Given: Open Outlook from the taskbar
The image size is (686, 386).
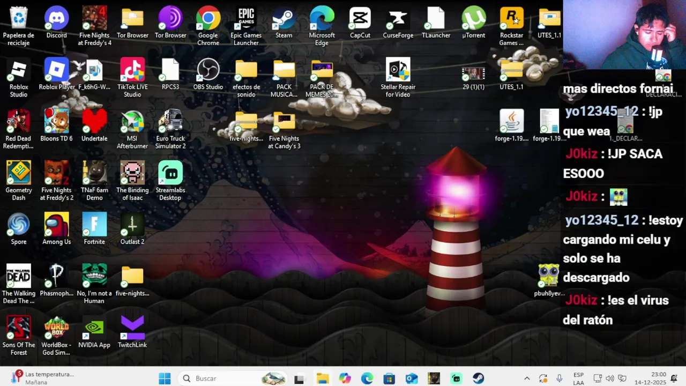Looking at the screenshot, I should tap(412, 379).
